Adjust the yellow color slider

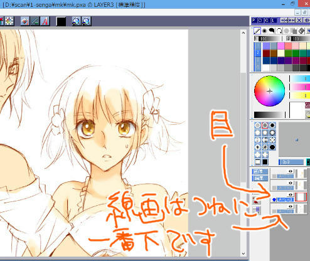pos(300,95)
